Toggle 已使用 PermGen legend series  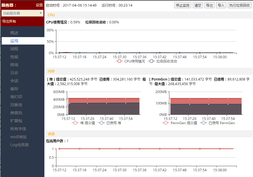(218, 123)
